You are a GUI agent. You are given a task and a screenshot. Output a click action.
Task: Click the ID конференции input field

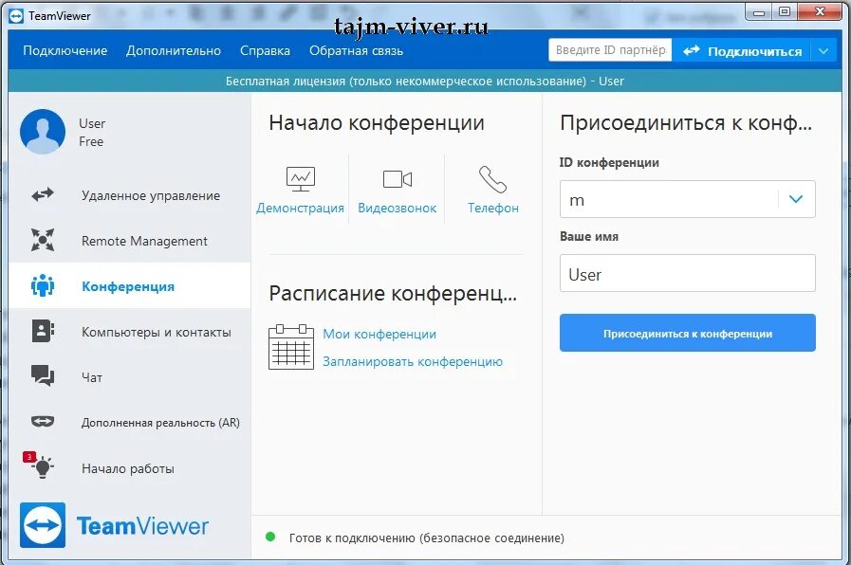[x=688, y=199]
